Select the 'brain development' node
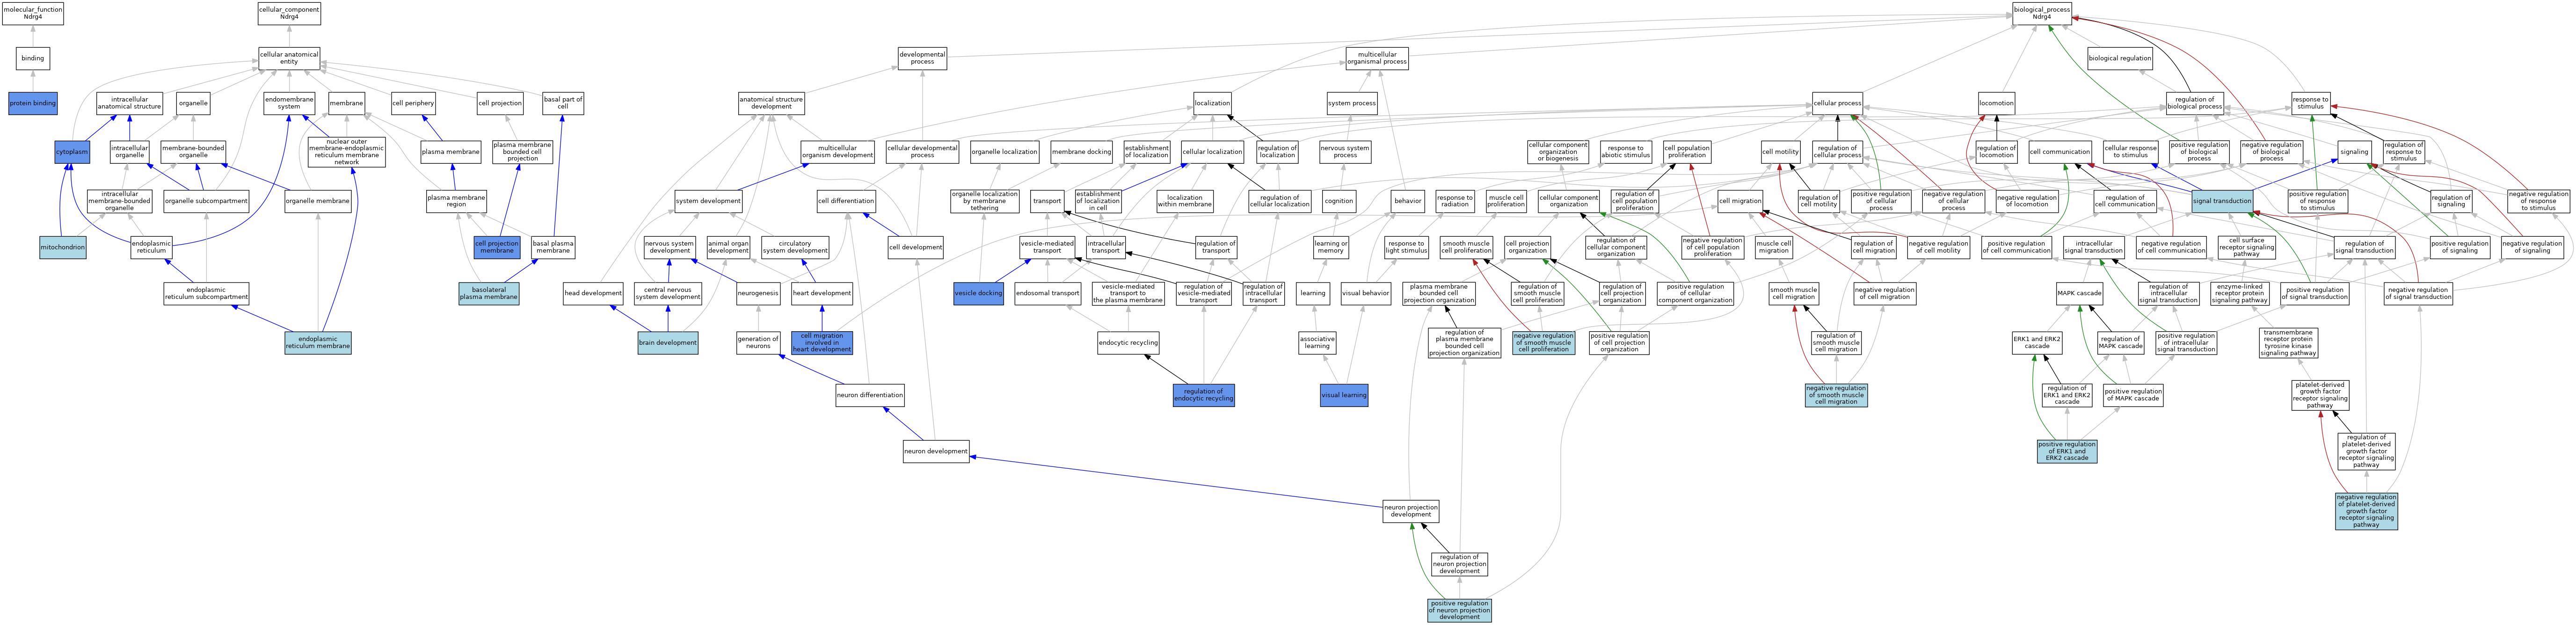Image resolution: width=2576 pixels, height=625 pixels. (x=668, y=343)
